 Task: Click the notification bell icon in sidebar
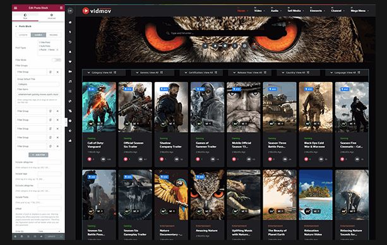70,52
